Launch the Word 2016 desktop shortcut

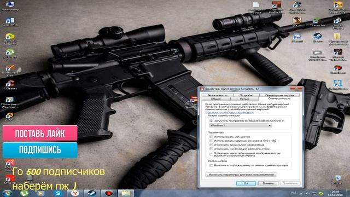[x=10, y=22]
